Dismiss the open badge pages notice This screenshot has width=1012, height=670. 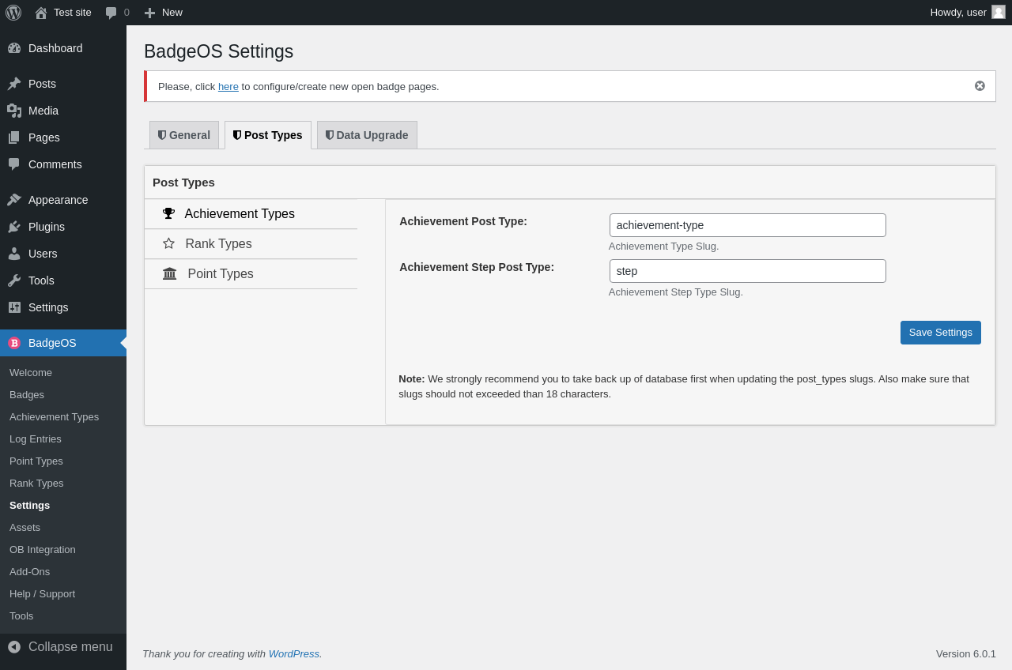980,86
